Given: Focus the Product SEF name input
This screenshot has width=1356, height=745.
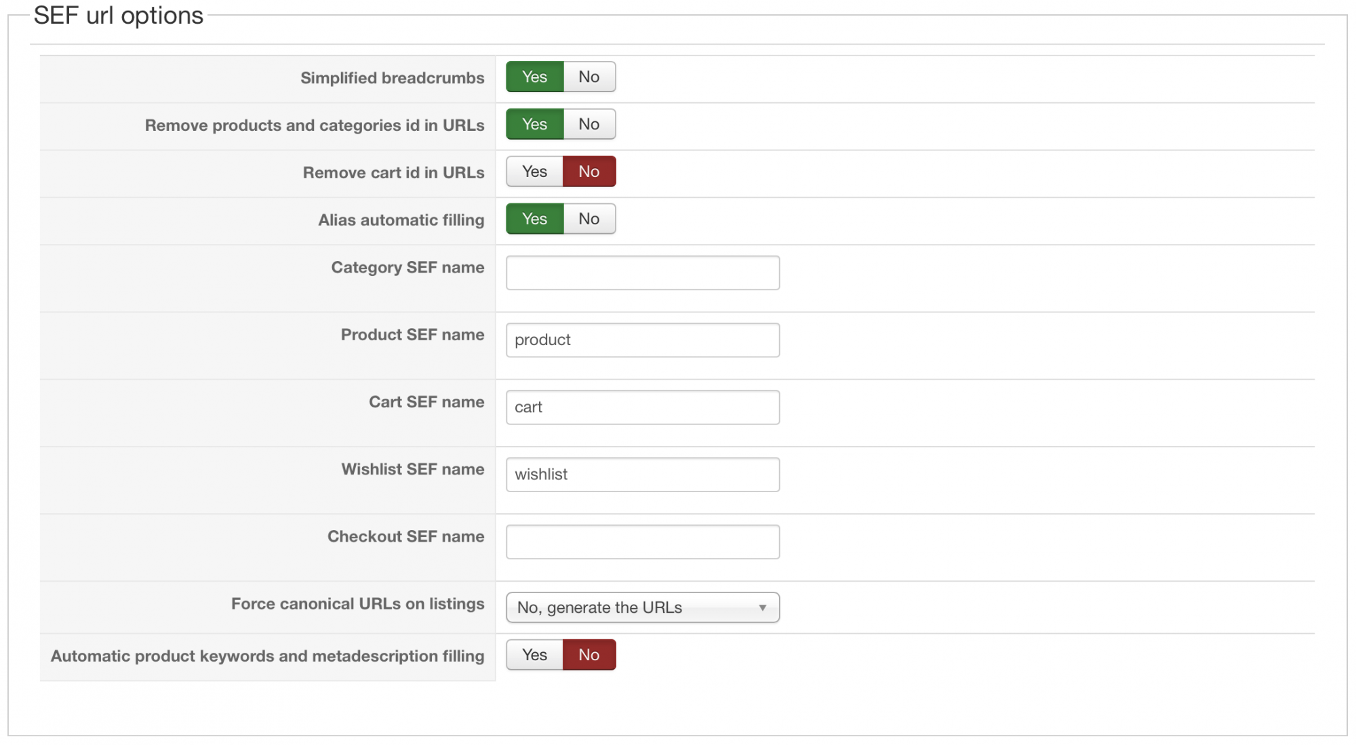Looking at the screenshot, I should (642, 340).
